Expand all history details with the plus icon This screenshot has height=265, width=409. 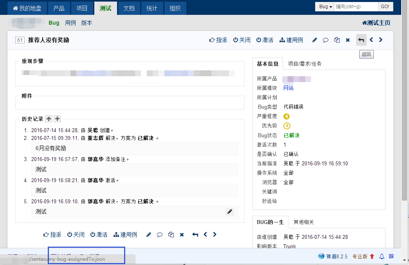click(x=57, y=119)
